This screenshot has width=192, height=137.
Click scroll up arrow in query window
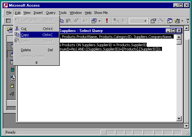tap(179, 37)
